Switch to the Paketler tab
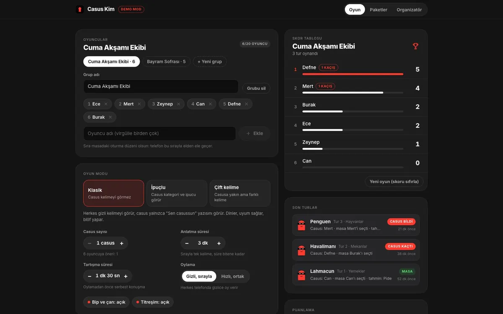Screen dimensions: 503x314 (x=379, y=10)
